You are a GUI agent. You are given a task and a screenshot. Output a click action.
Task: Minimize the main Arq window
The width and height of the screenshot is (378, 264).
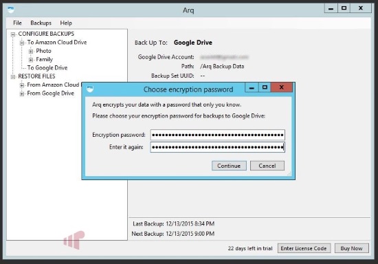[x=331, y=8]
